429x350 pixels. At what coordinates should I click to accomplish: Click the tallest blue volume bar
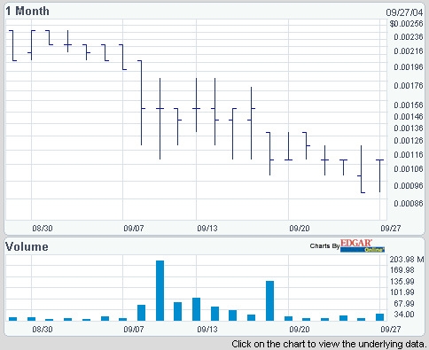click(160, 291)
